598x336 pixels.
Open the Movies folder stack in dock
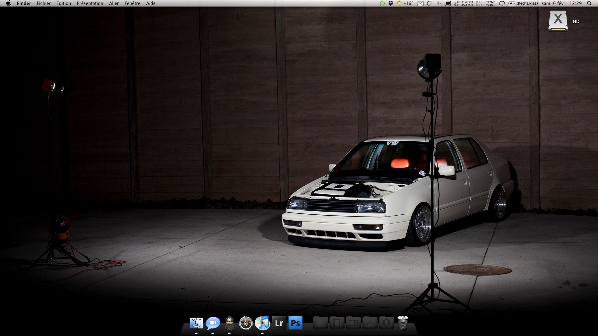pyautogui.click(x=337, y=323)
